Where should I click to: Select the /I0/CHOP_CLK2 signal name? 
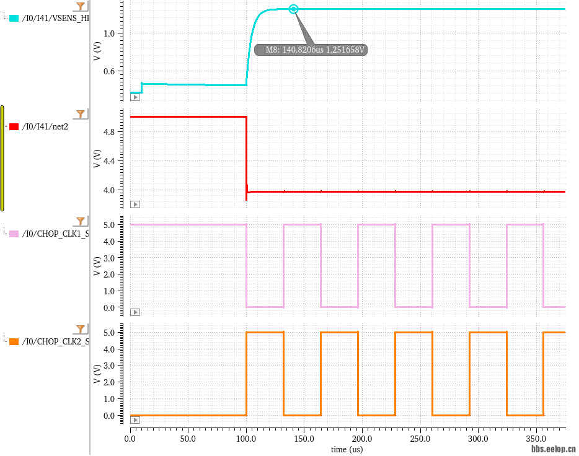[x=55, y=341]
